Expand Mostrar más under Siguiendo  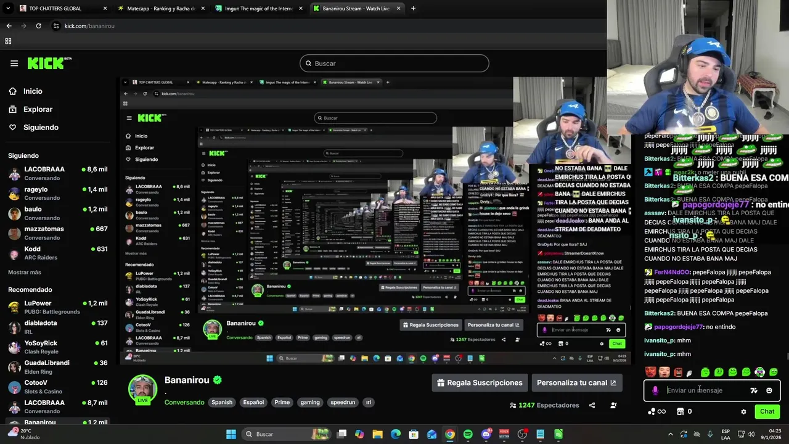[25, 272]
